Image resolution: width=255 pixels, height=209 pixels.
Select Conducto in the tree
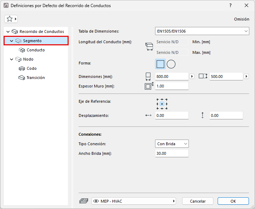pyautogui.click(x=36, y=50)
